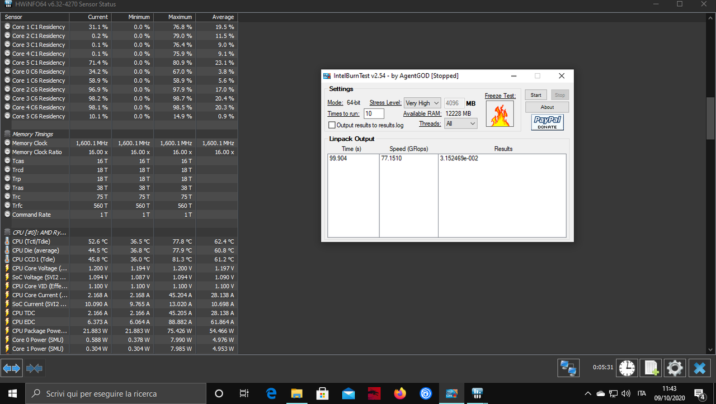The image size is (716, 404).
Task: Open File Explorer from taskbar
Action: tap(296, 393)
